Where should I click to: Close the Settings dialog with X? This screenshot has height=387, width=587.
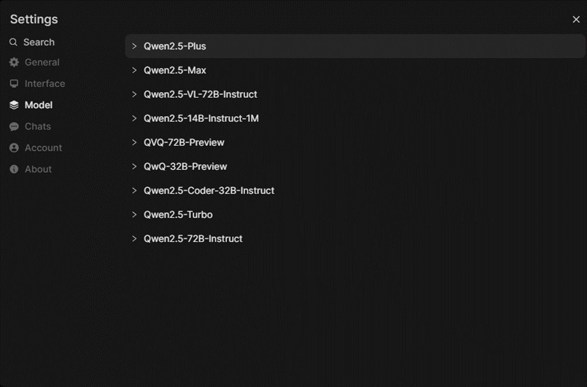pos(576,19)
